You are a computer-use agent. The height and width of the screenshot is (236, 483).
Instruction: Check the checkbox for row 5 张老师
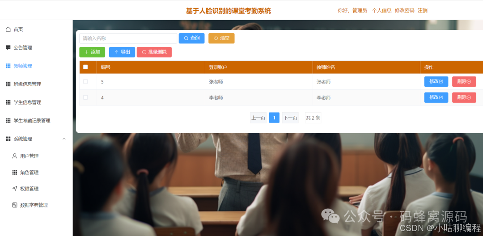click(x=85, y=81)
